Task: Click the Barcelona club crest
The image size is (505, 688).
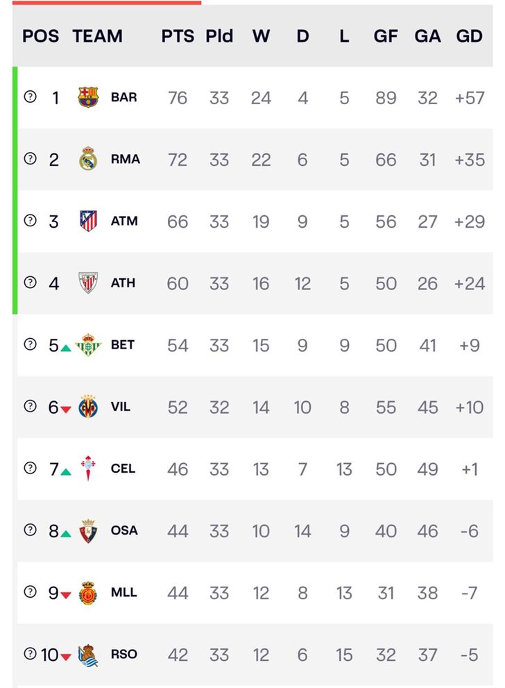Action: tap(88, 97)
